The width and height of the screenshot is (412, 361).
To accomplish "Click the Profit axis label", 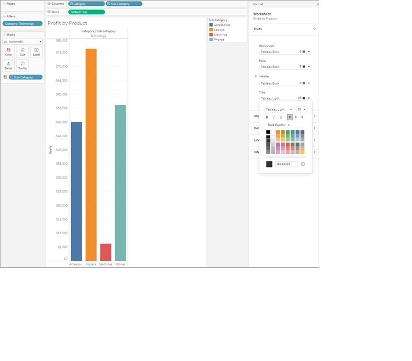I will coord(51,150).
